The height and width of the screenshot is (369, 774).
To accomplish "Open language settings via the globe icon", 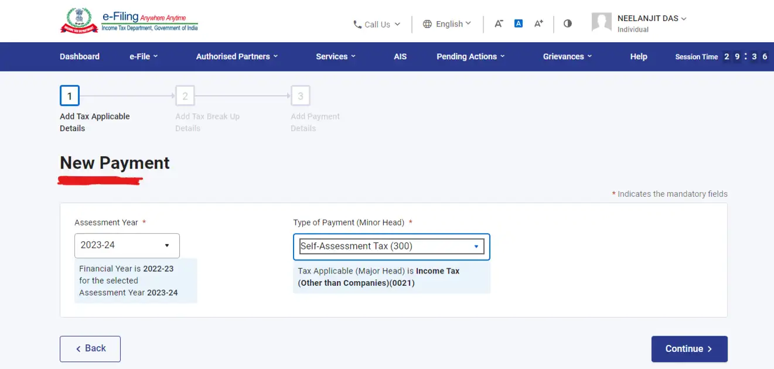I will [427, 24].
